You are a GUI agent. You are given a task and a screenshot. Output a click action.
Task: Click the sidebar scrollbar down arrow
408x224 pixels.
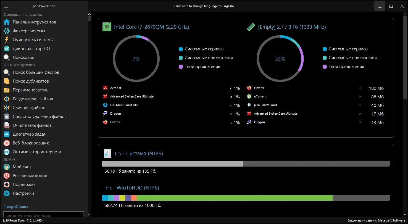89,215
